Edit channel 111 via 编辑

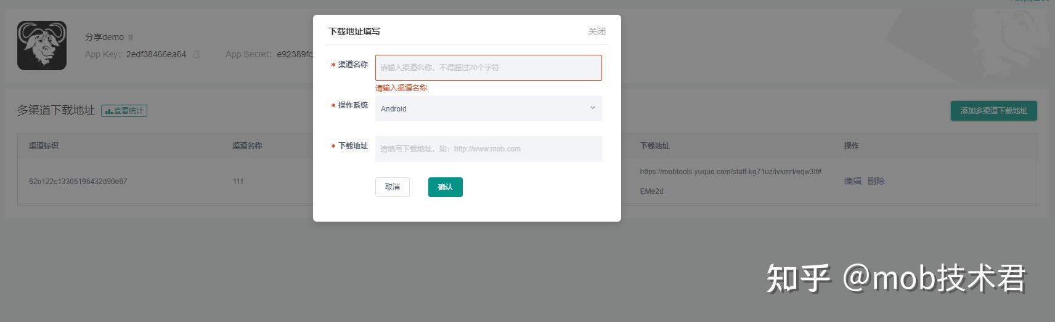coord(853,181)
